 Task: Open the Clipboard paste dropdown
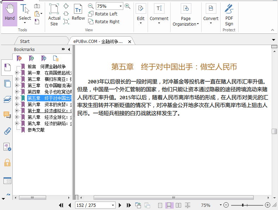point(41,14)
